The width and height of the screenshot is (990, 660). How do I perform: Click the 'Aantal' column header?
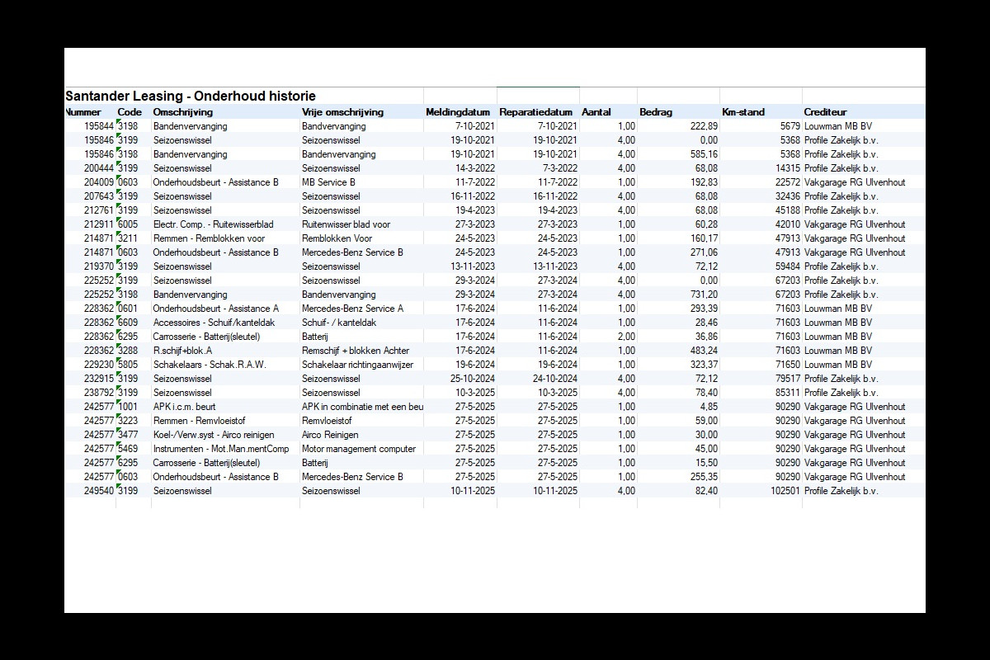596,112
